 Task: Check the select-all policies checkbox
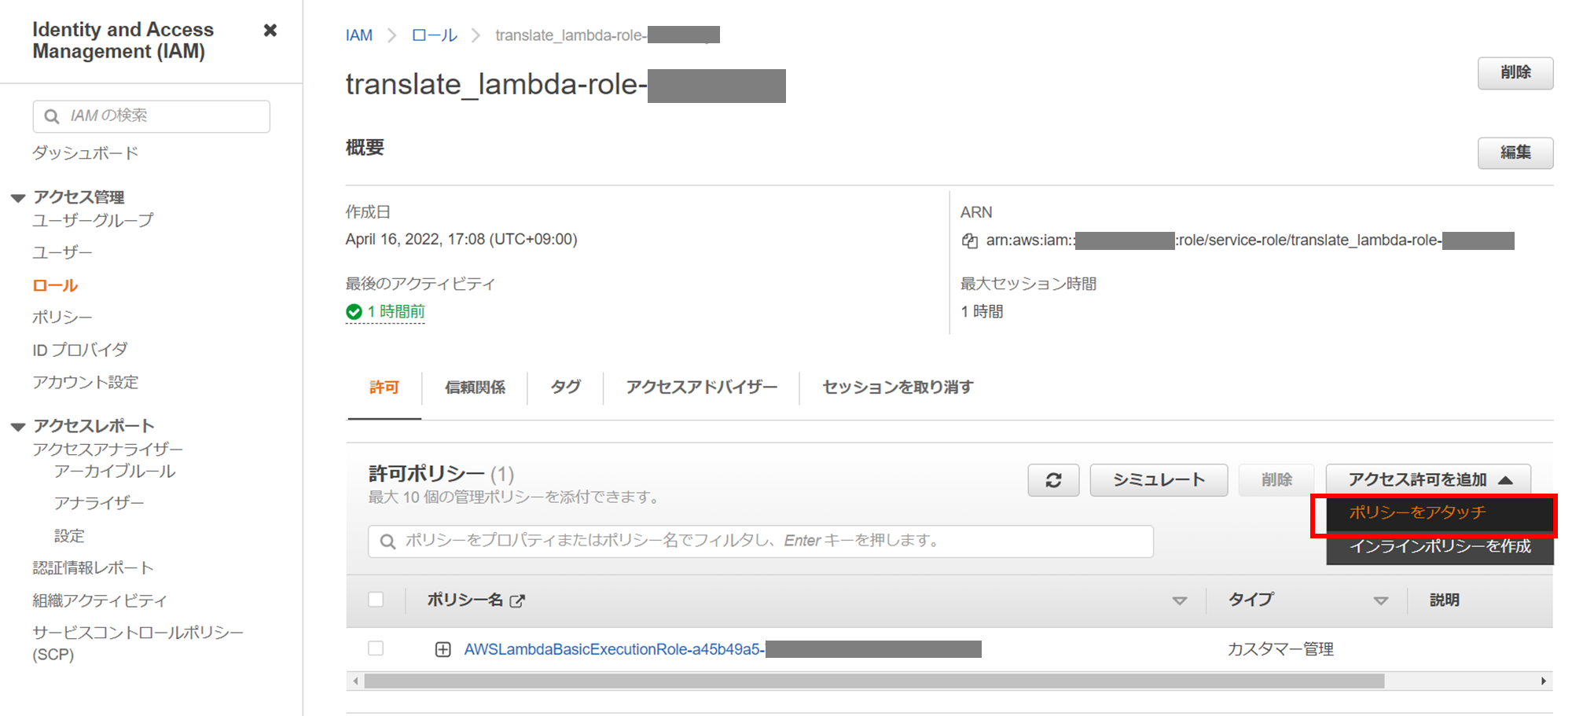[376, 599]
